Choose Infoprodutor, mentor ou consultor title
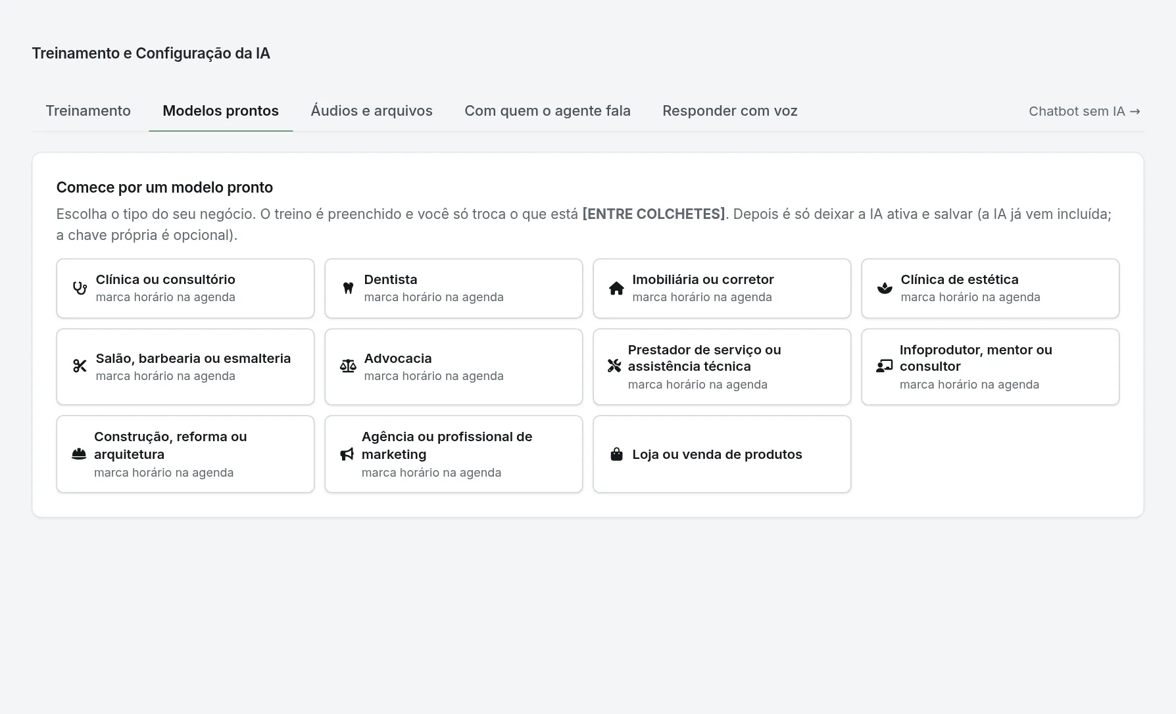This screenshot has width=1176, height=714. point(976,358)
